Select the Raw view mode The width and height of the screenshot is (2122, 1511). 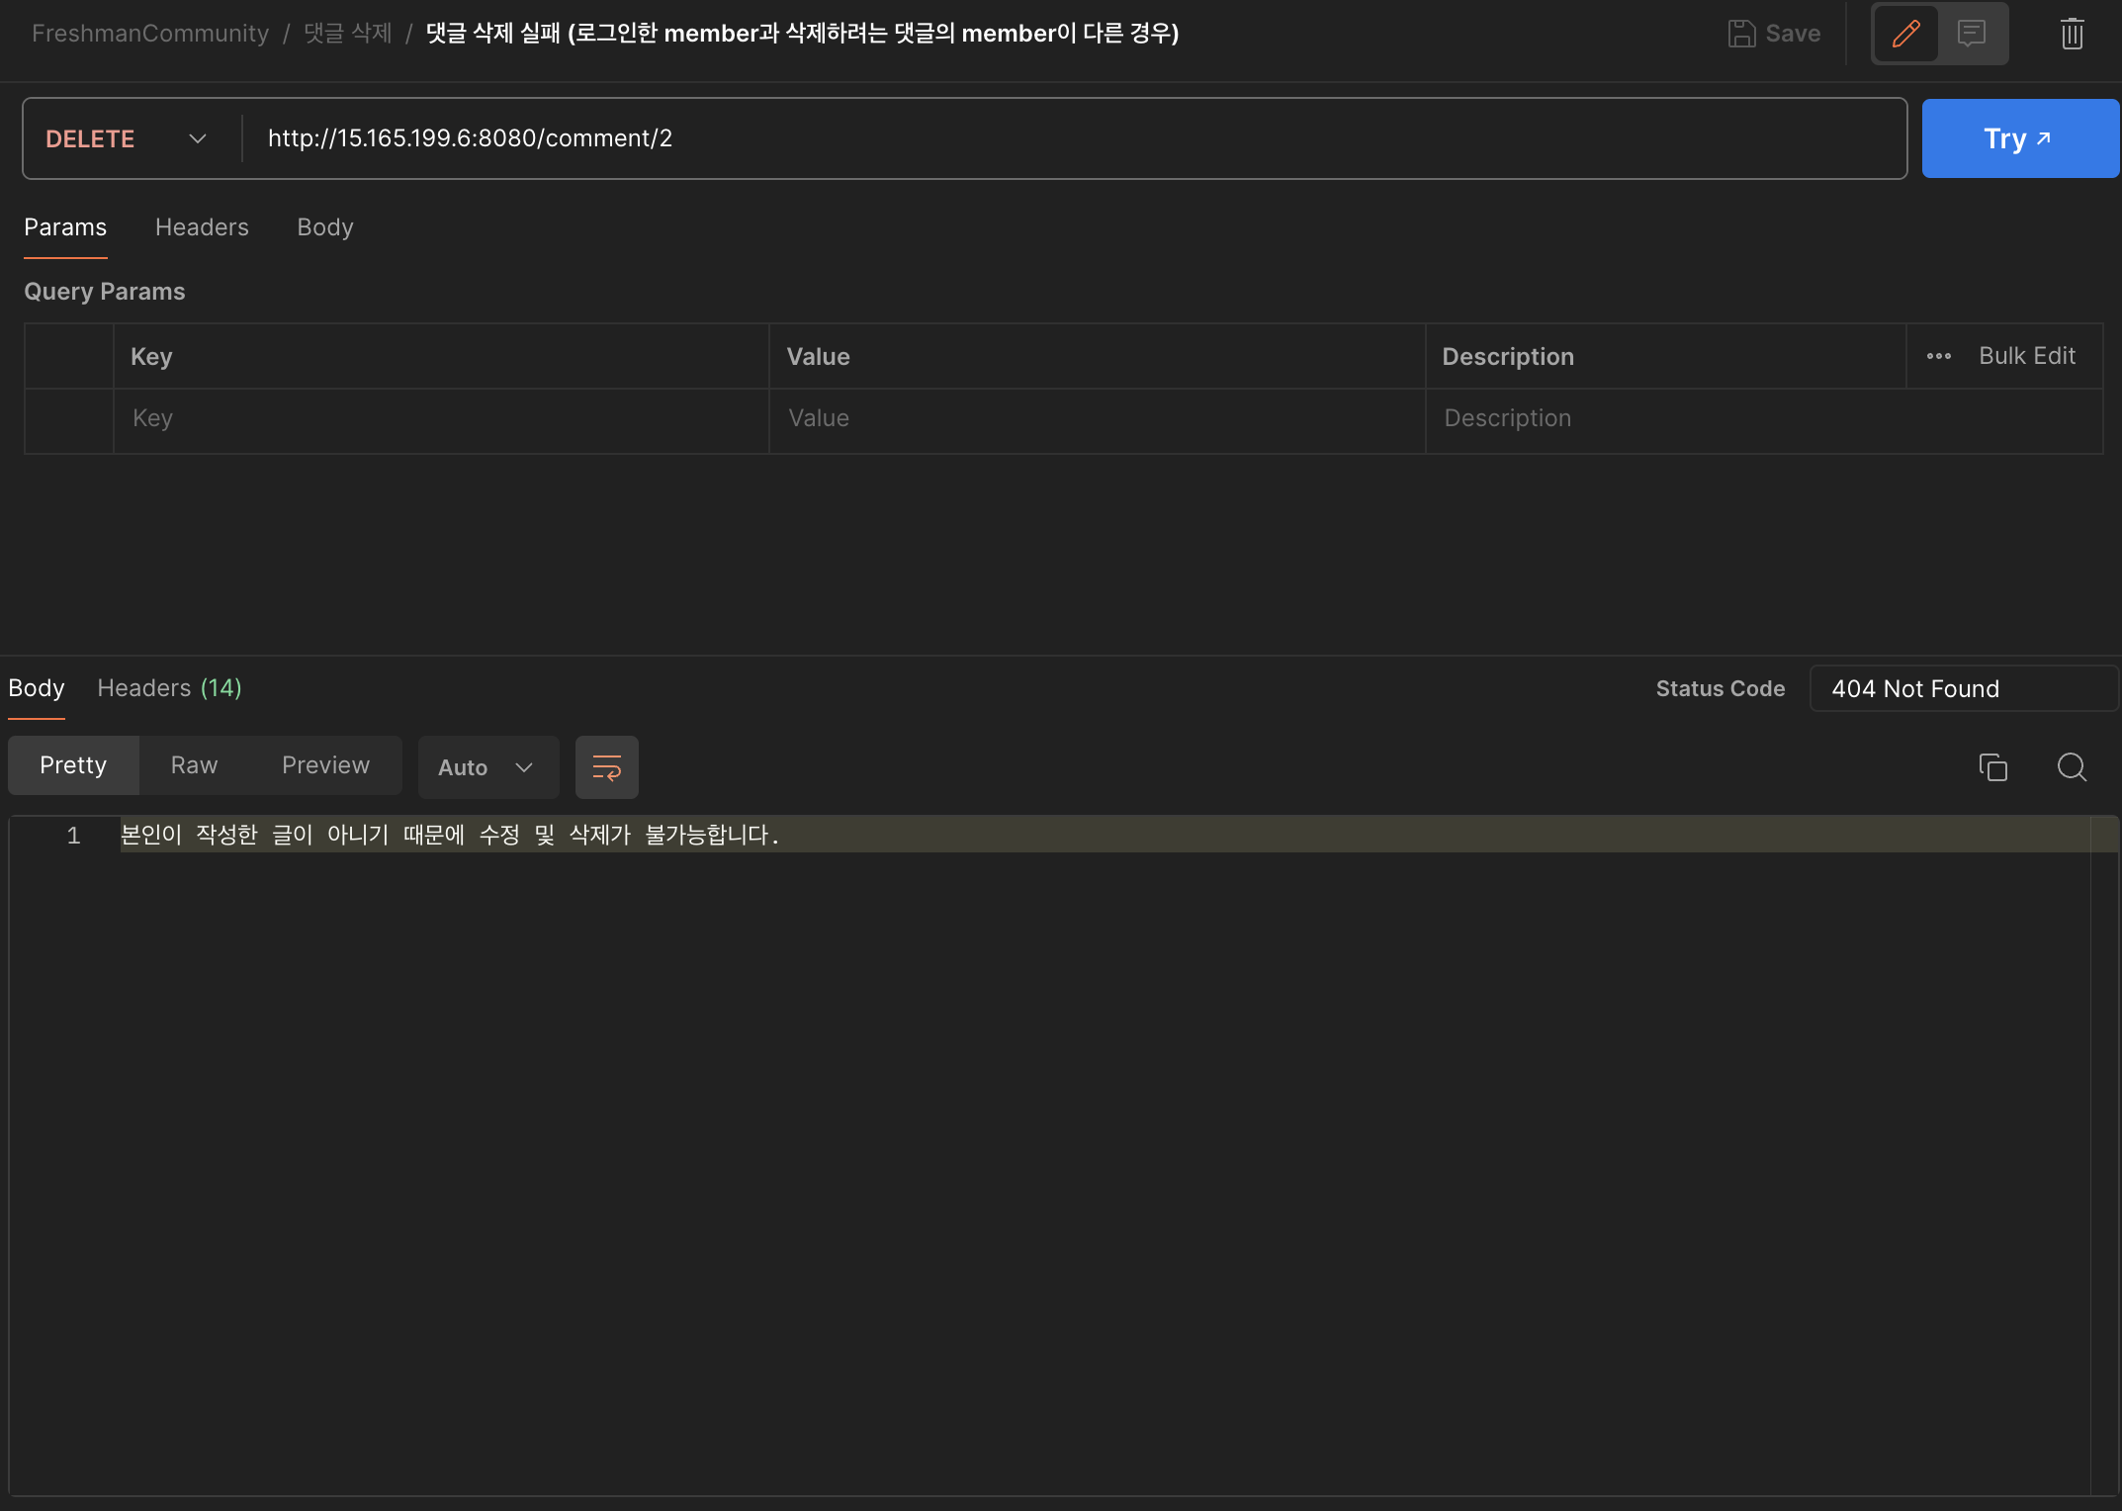coord(194,765)
